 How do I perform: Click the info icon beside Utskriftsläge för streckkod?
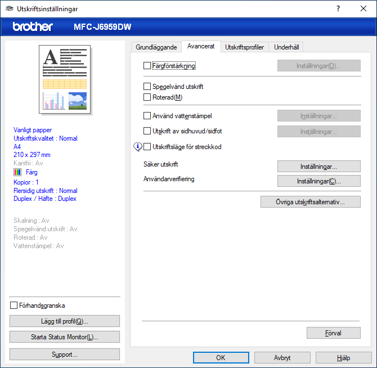pyautogui.click(x=138, y=147)
